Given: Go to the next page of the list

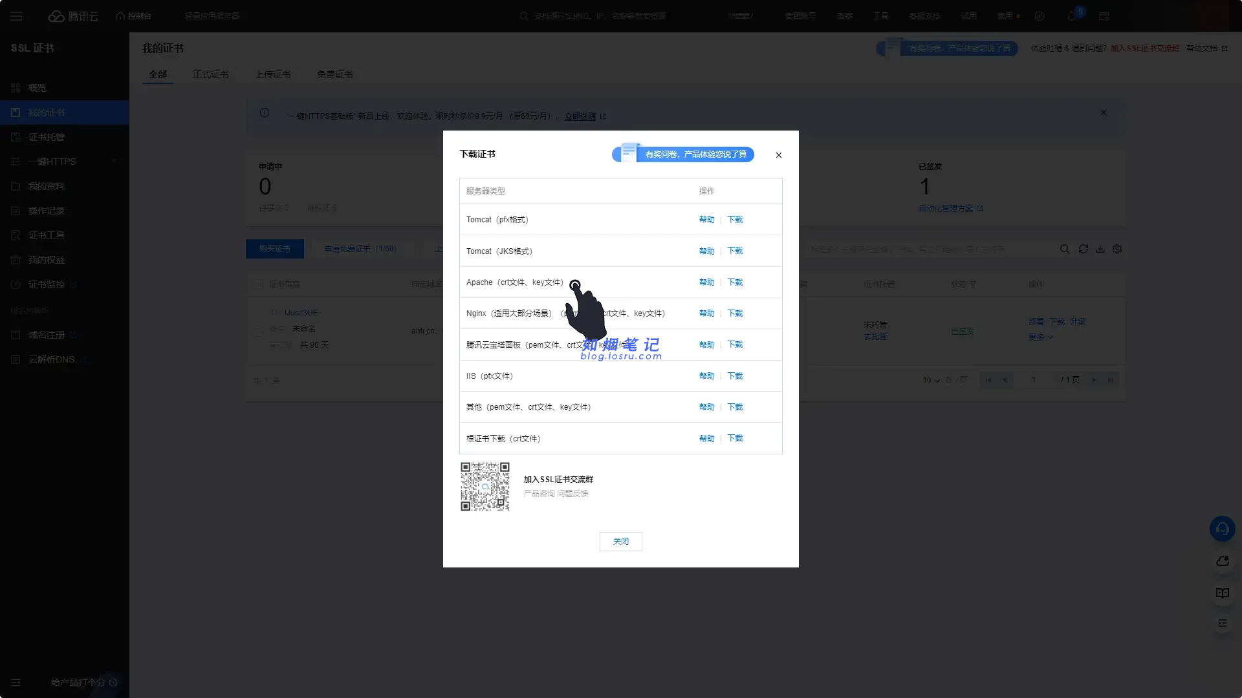Looking at the screenshot, I should coord(1095,380).
